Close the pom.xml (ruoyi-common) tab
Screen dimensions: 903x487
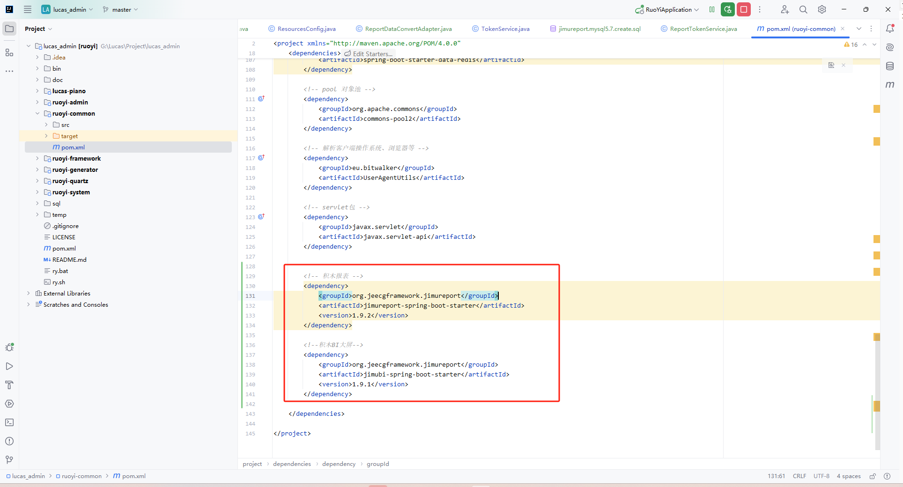coord(843,29)
